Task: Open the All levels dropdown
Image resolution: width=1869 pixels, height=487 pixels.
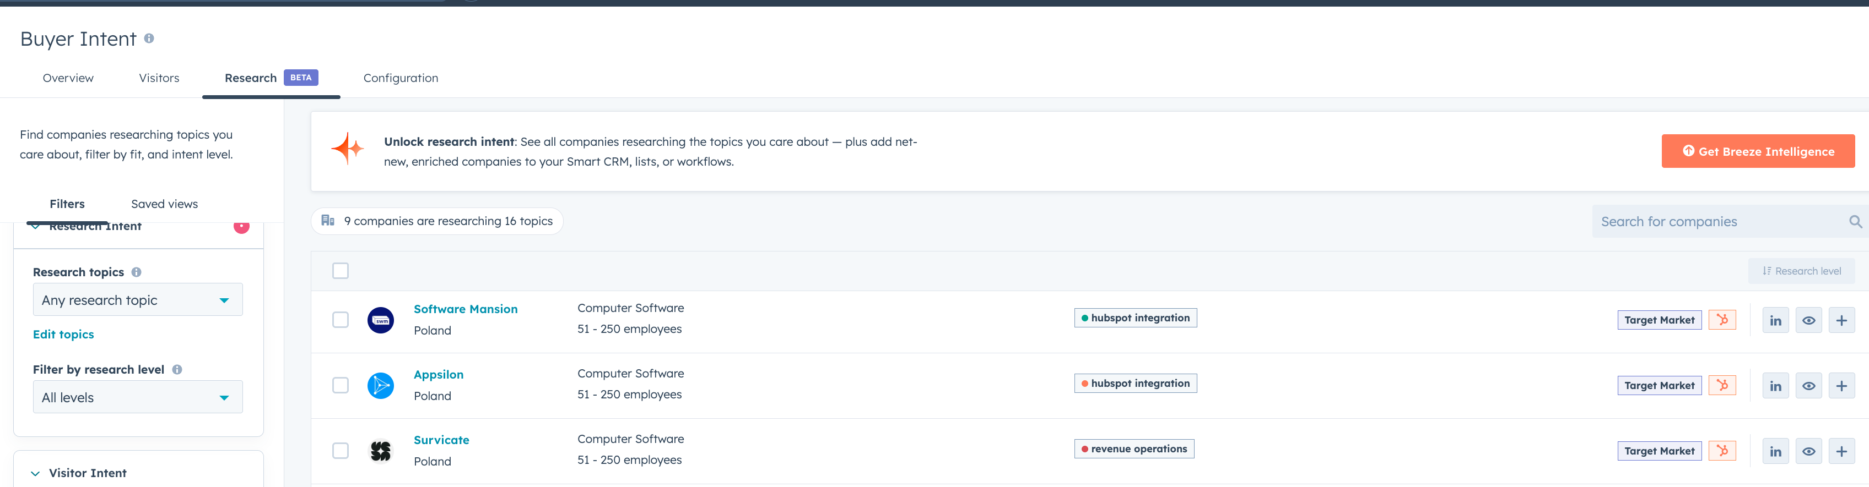Action: [x=138, y=397]
